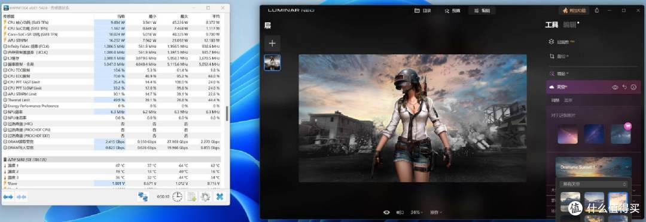Click the add-ons button in Luminar title bar

[574, 10]
